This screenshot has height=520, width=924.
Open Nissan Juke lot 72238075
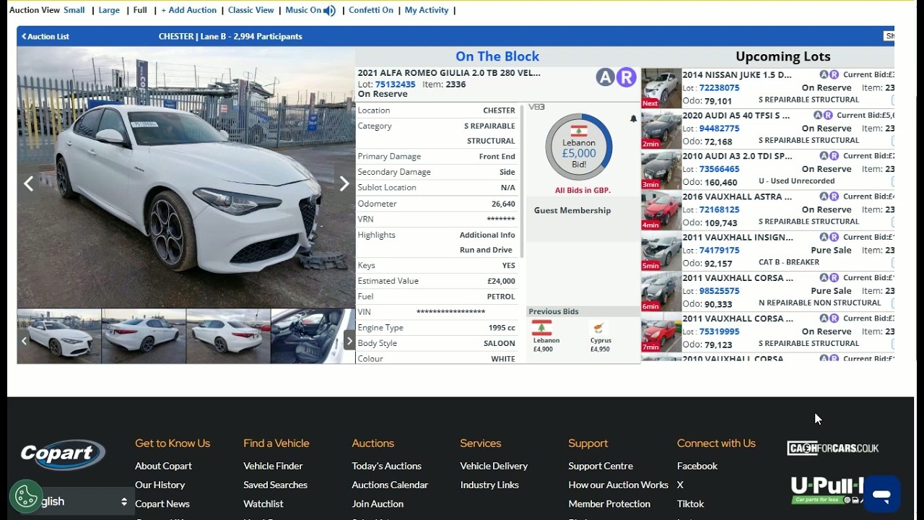[x=719, y=88]
